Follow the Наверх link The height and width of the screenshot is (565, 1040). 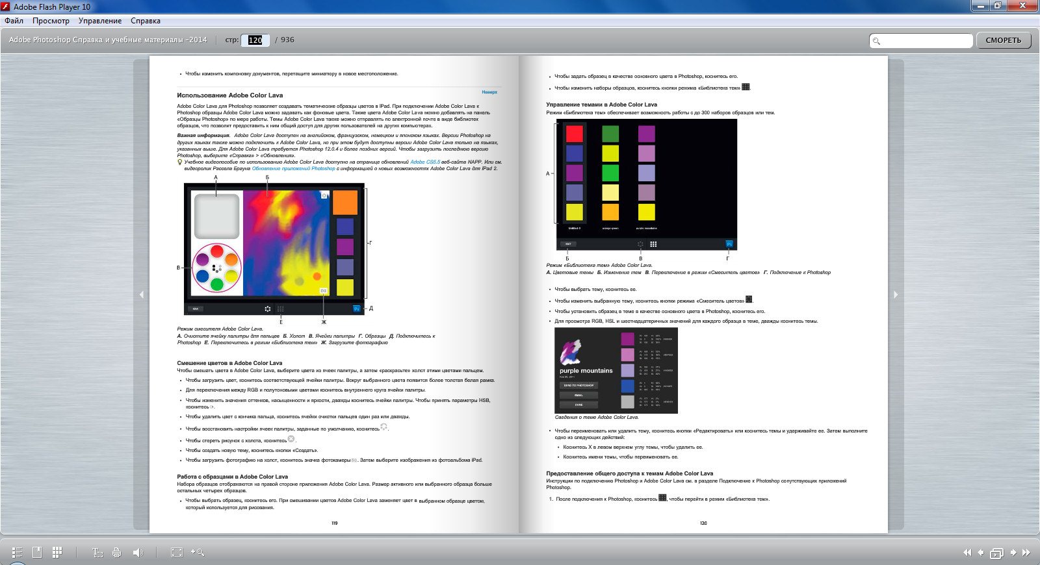(489, 92)
